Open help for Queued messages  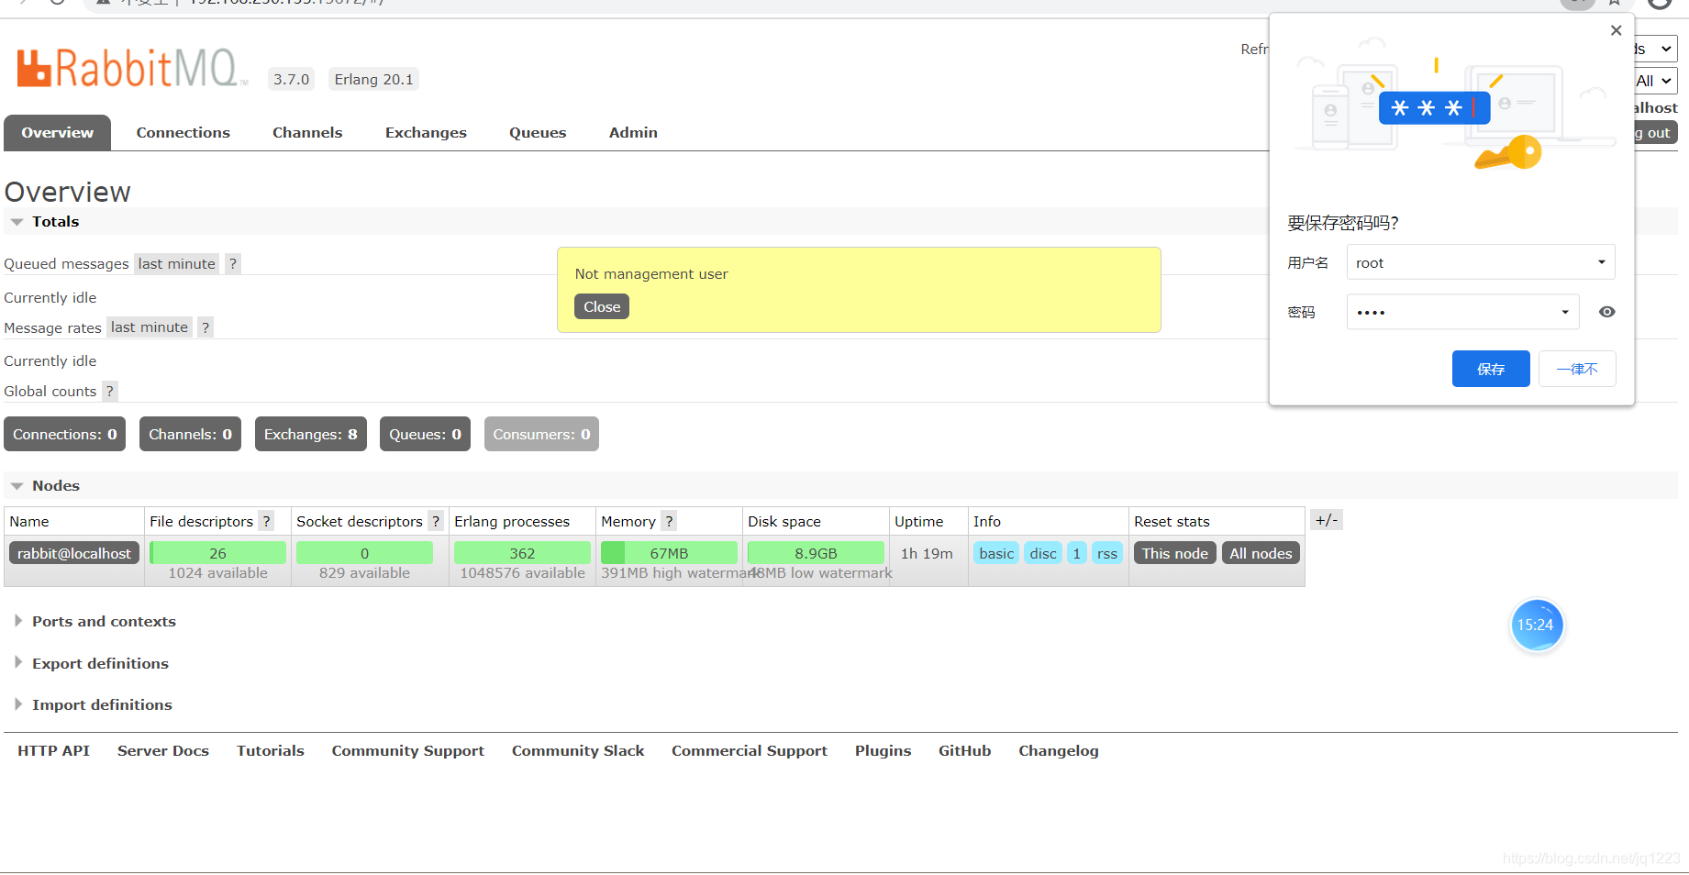coord(233,263)
